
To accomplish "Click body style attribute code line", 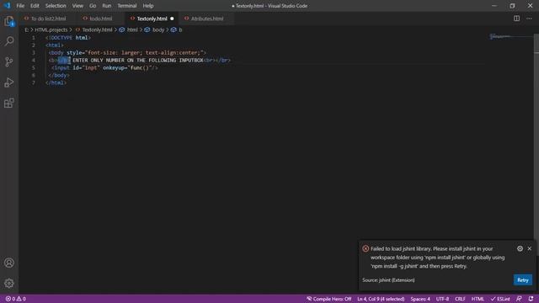I will (x=127, y=52).
